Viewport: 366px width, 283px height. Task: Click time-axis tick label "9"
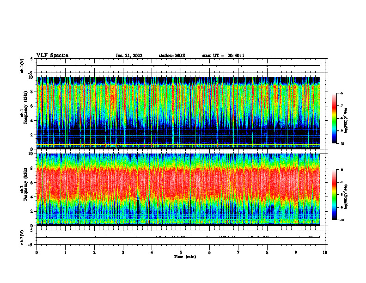296,252
